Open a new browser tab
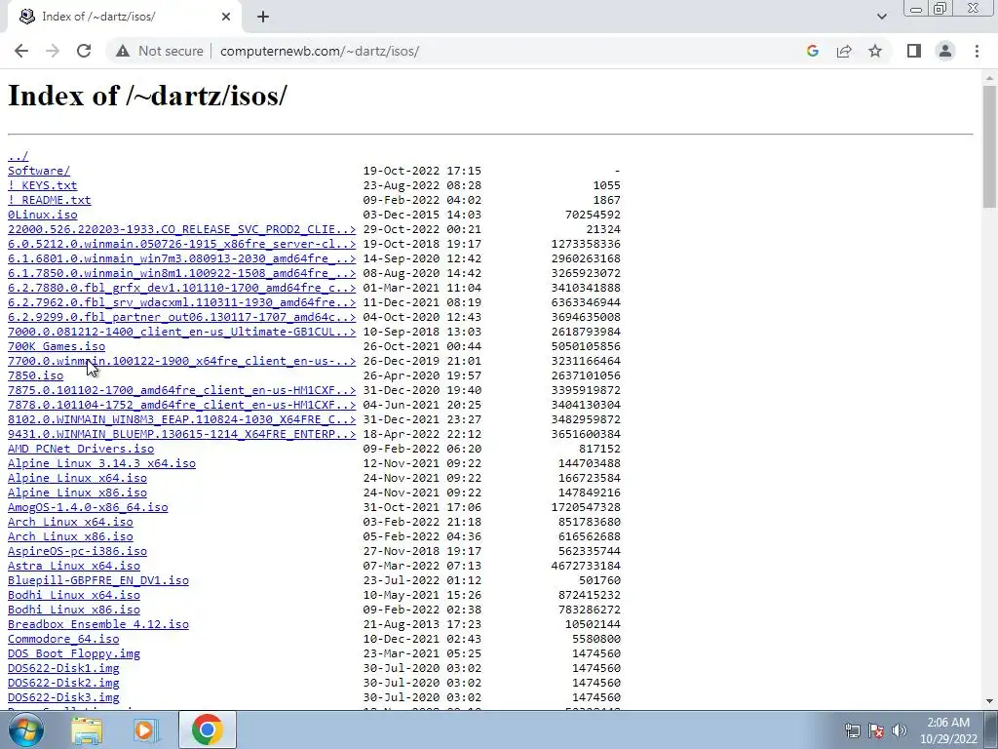The width and height of the screenshot is (998, 749). (263, 17)
